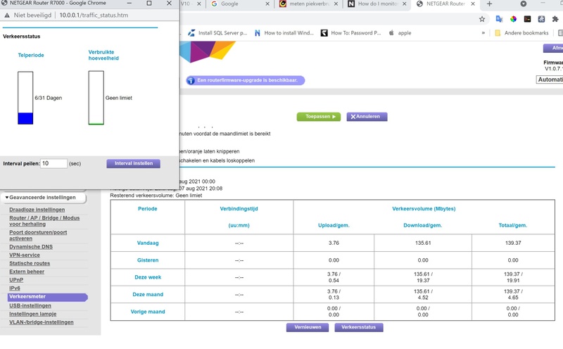
Task: Click the firmware upgrade available banner
Action: tap(246, 80)
